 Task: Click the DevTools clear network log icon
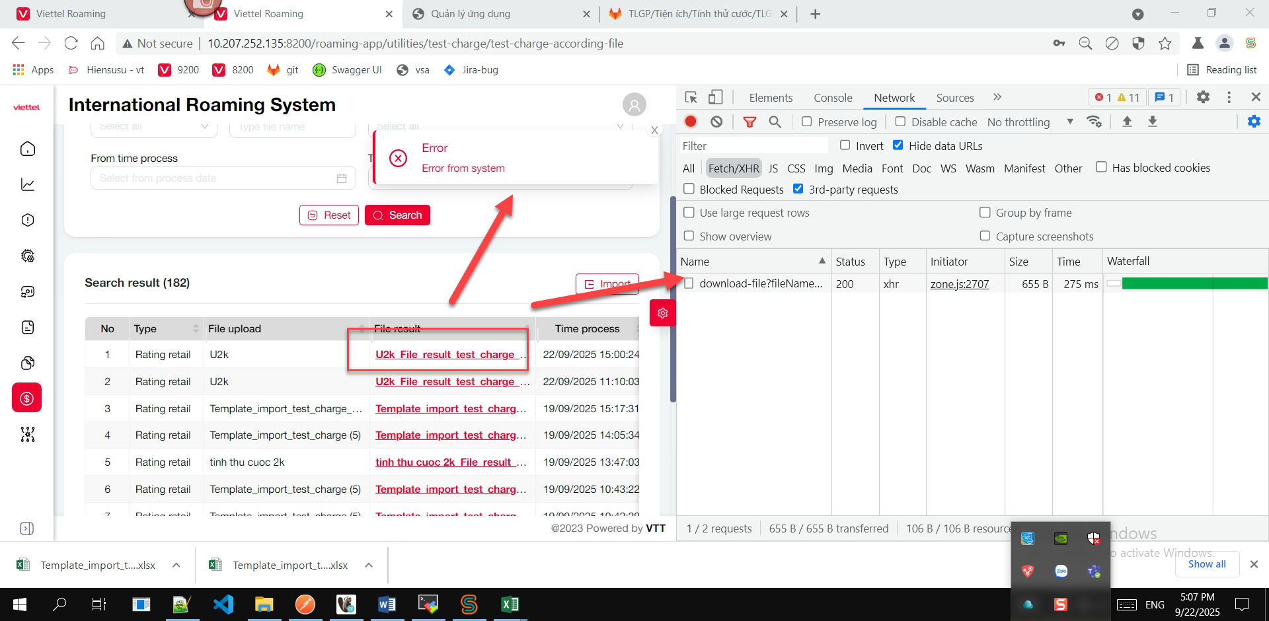716,122
